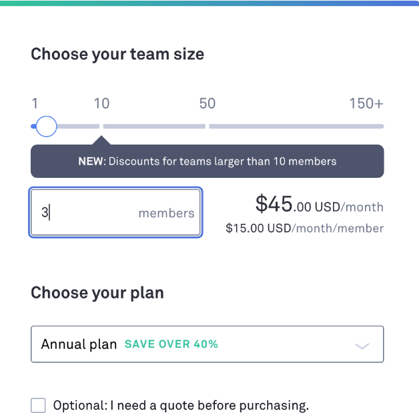The width and height of the screenshot is (419, 413).
Task: Click the Optional quote label text
Action: (x=181, y=406)
